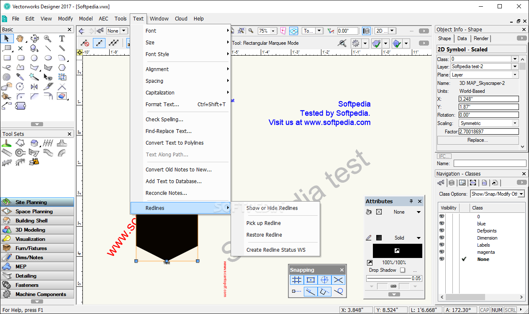Click the line thickness 0.05 control
Screen dimensions: 529x314
394,278
